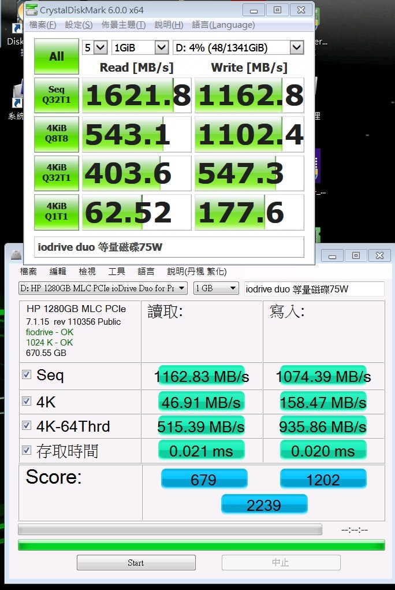Click 4K-64Thrd read 515.39 MB/s
395x590 pixels.
(202, 426)
